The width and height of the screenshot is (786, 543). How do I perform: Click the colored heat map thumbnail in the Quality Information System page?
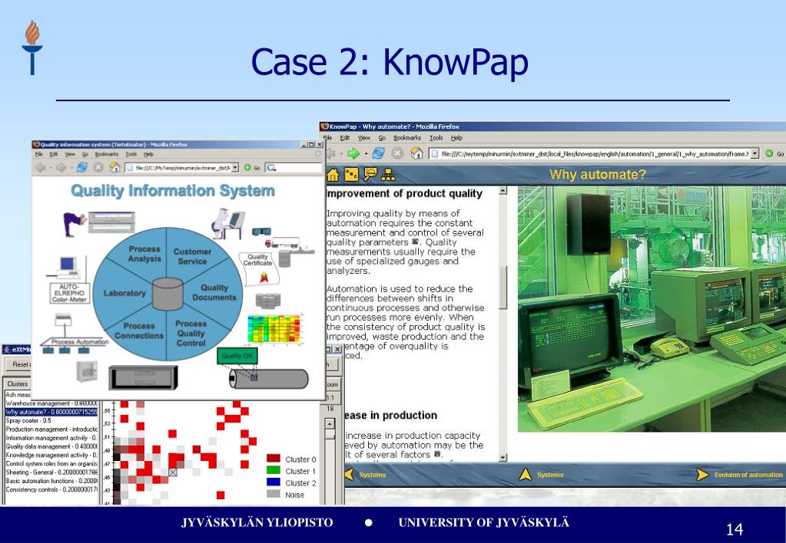click(x=275, y=329)
